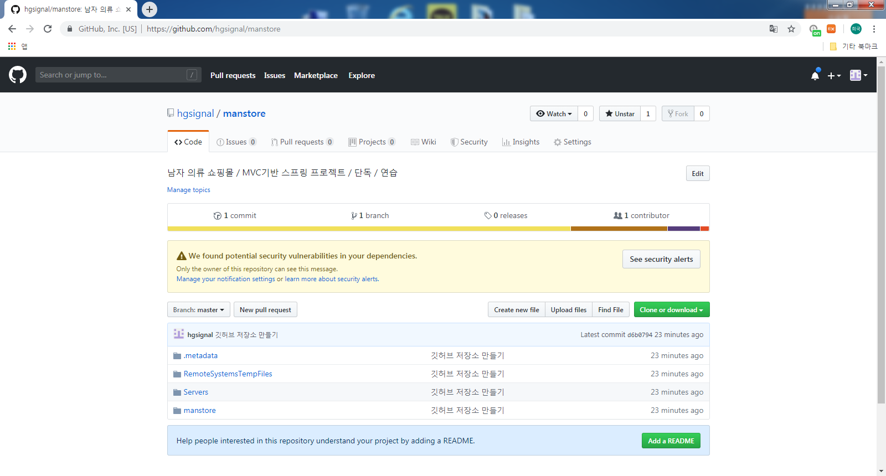Click the Edit description button
The height and width of the screenshot is (476, 886).
point(698,173)
